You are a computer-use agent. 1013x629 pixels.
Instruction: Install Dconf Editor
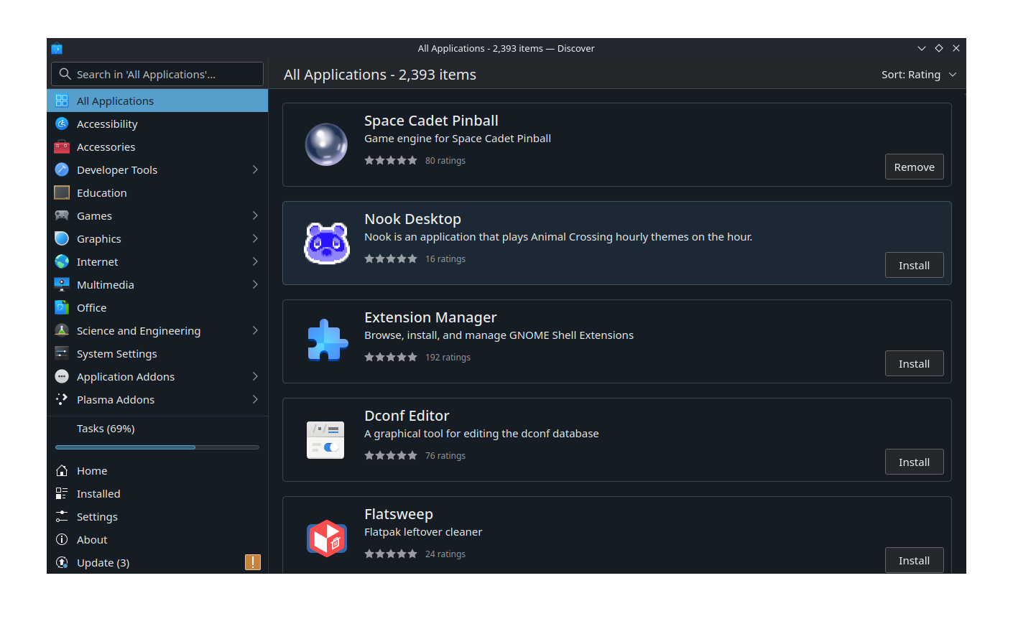coord(914,462)
